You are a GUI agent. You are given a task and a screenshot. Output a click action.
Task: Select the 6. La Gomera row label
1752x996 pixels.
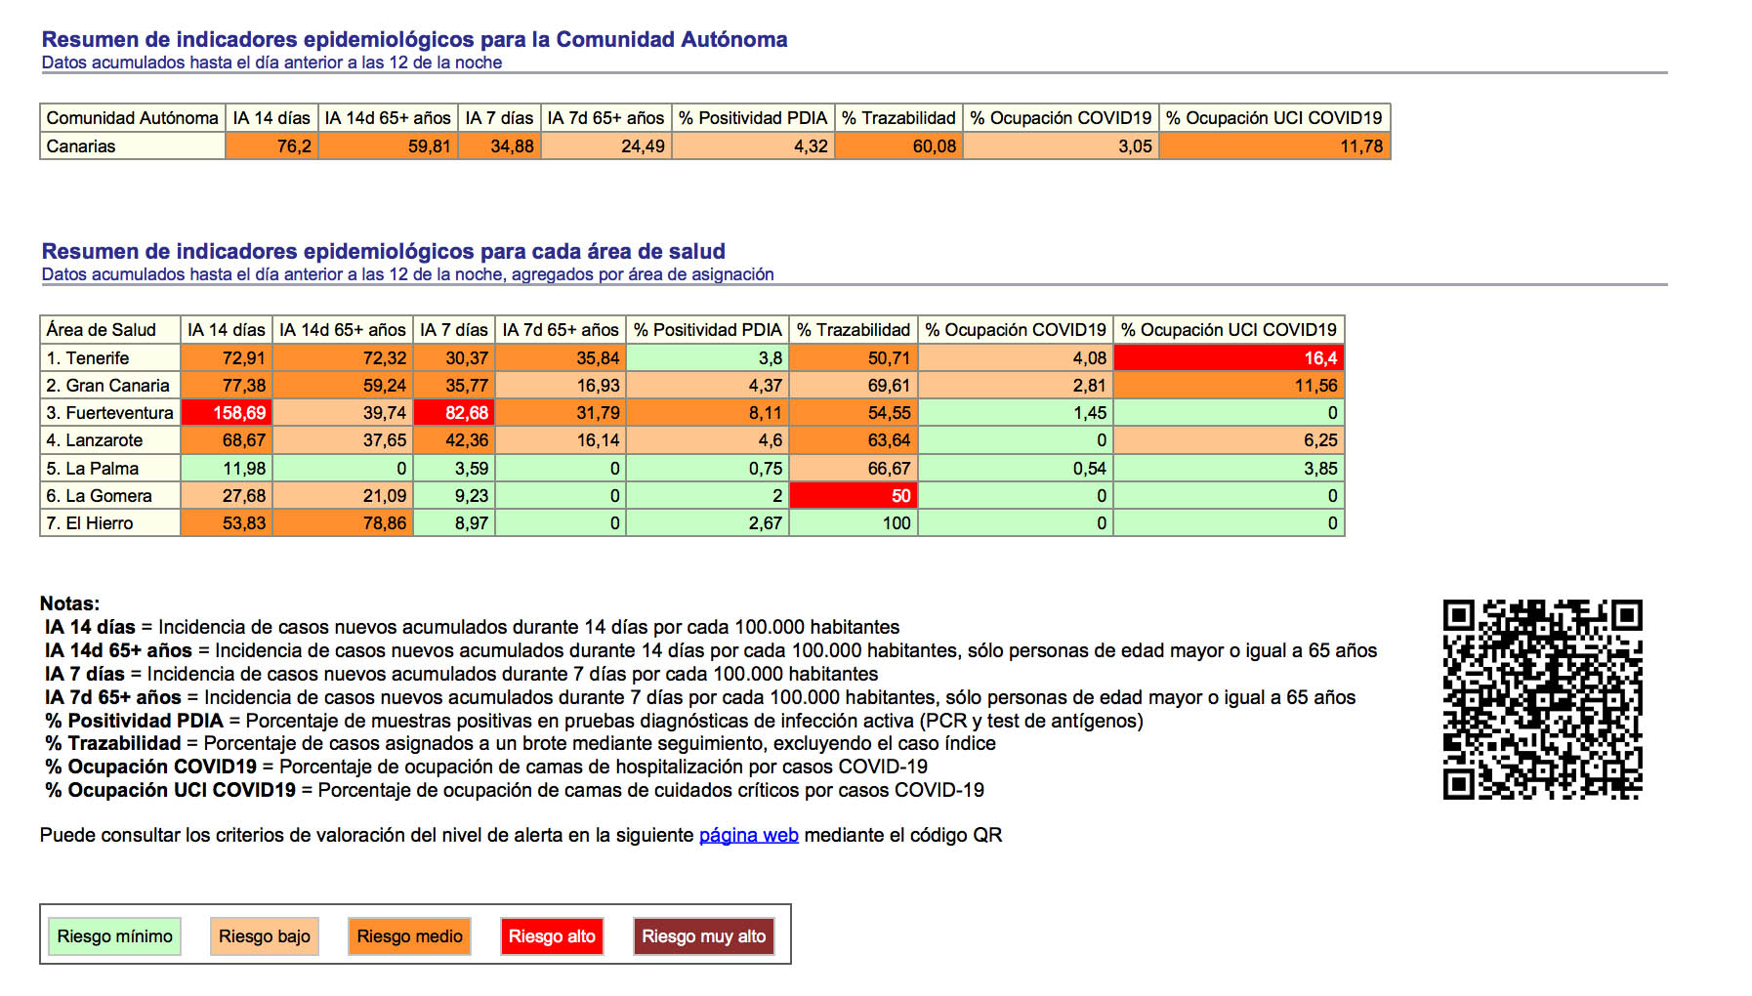coord(110,496)
